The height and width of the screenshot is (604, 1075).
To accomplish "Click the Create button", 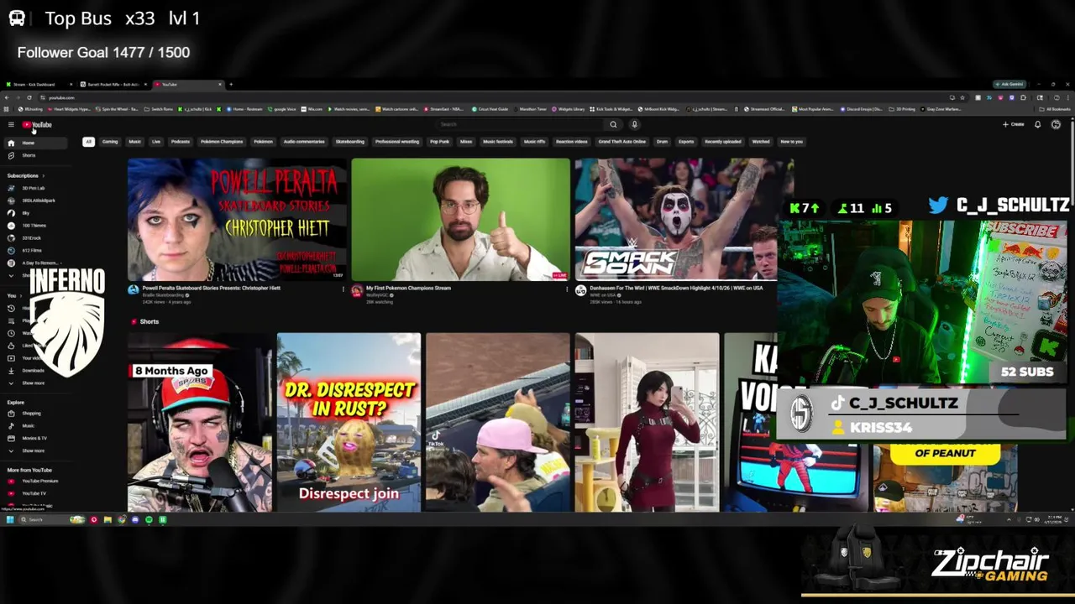I will pos(1014,124).
